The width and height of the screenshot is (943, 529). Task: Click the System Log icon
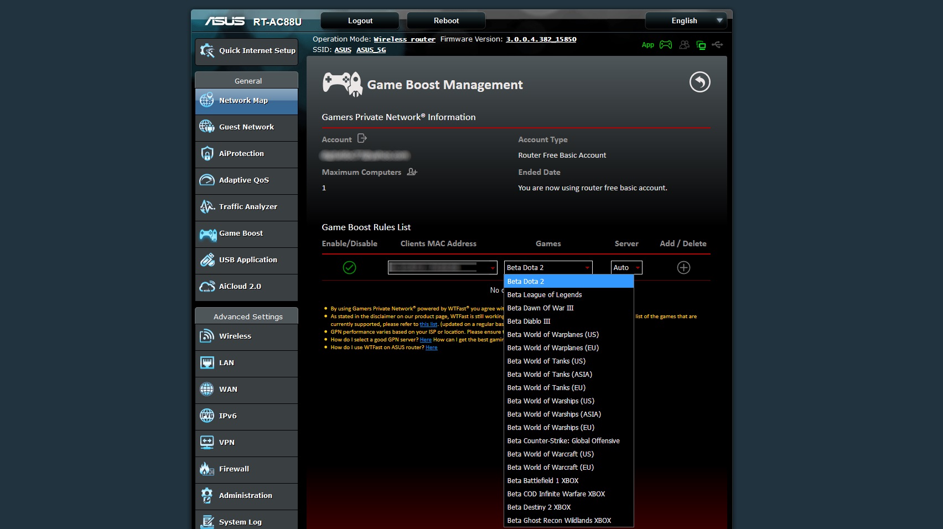tap(207, 522)
